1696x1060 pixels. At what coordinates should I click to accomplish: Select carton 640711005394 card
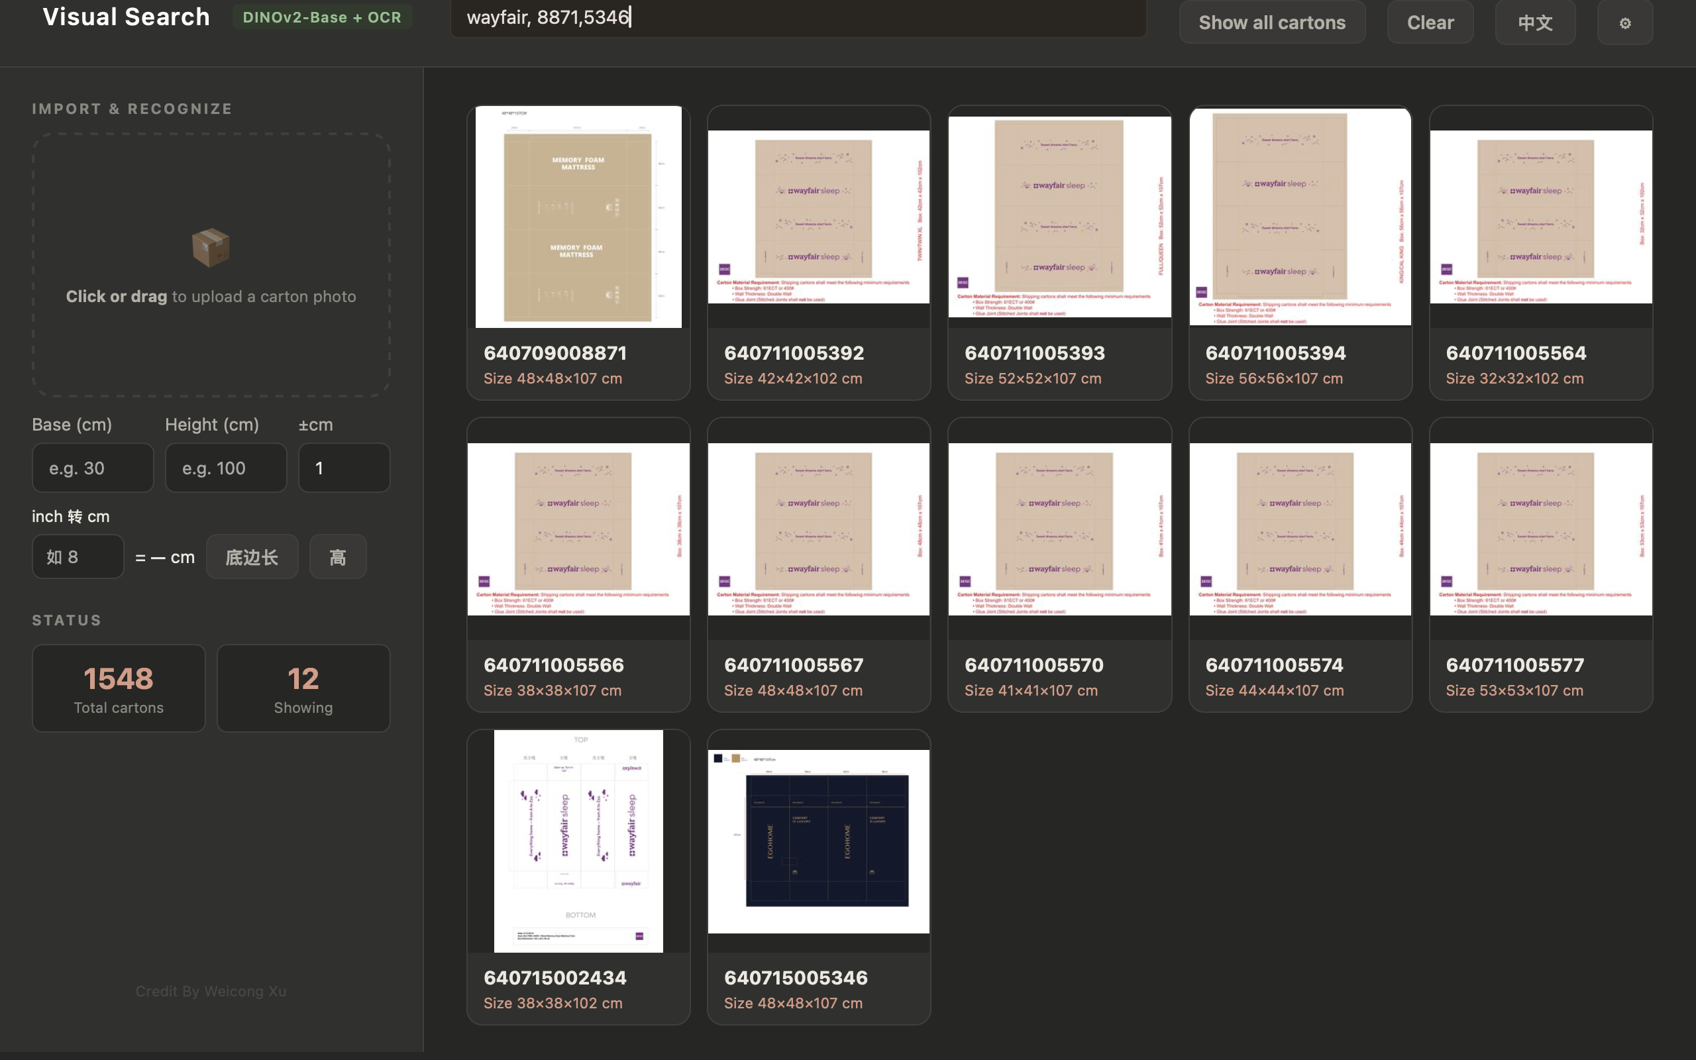pos(1300,253)
